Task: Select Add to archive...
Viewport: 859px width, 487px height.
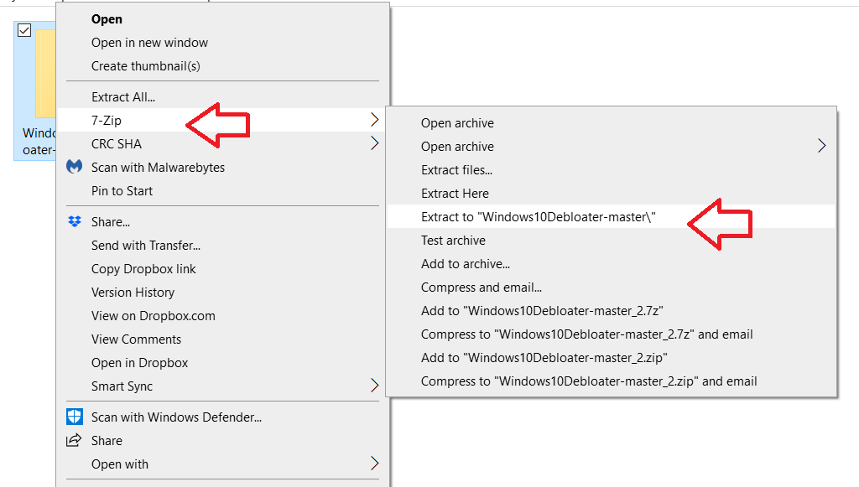Action: point(466,264)
